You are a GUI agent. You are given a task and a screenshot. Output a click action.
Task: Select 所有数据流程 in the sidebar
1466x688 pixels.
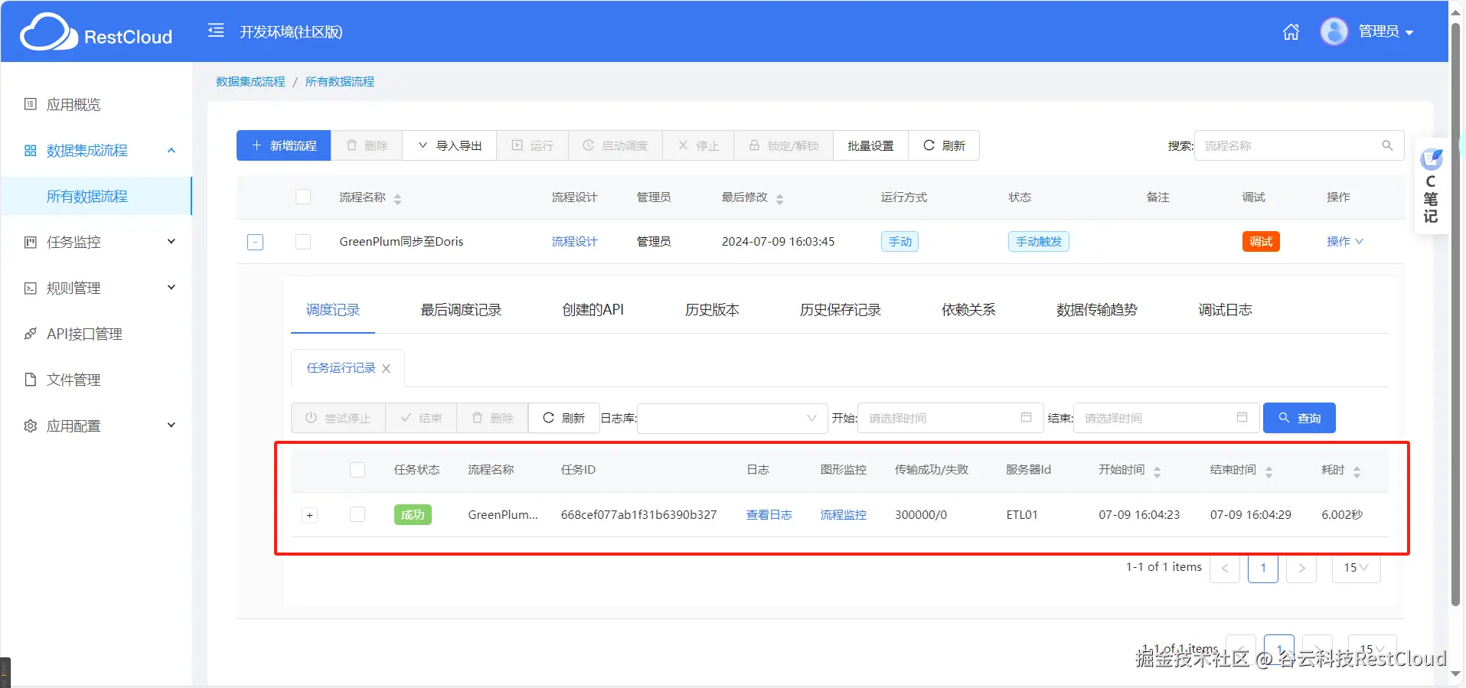point(96,196)
